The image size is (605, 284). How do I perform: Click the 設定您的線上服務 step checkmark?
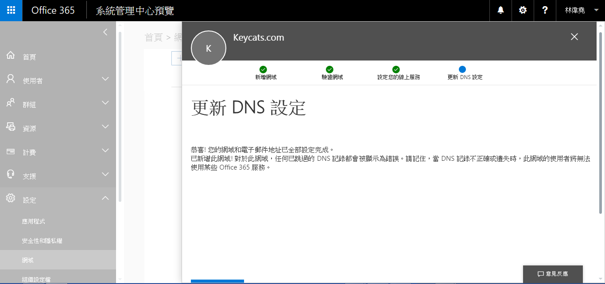point(396,69)
